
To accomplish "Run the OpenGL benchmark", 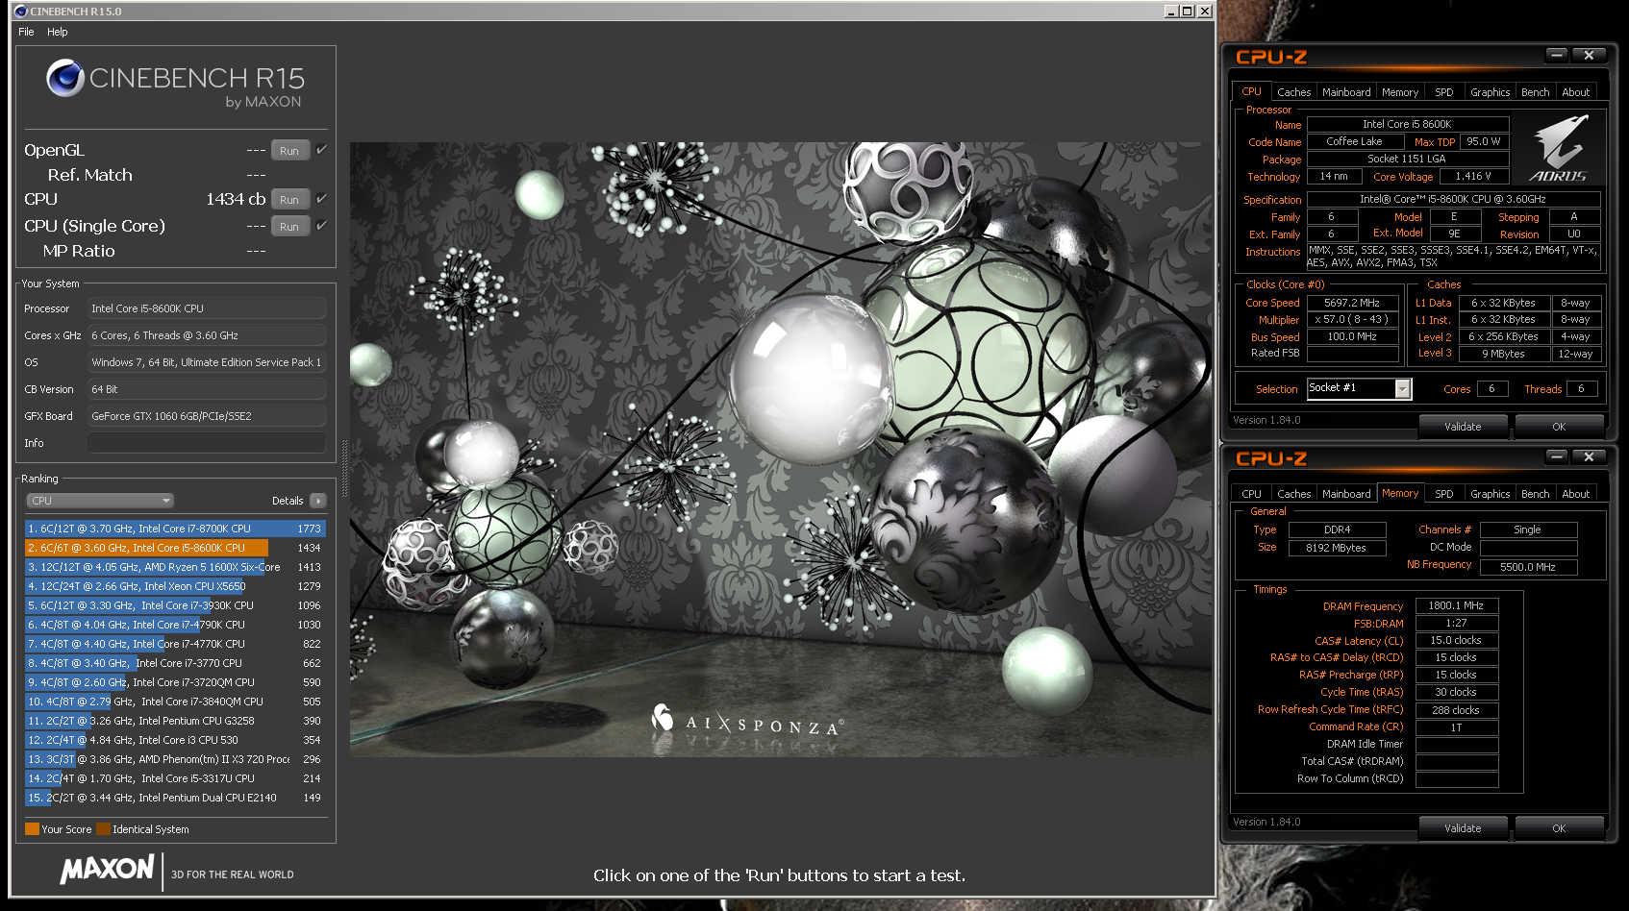I will tap(289, 150).
